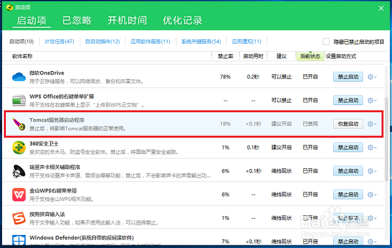Close the 启动项 window

[381, 8]
